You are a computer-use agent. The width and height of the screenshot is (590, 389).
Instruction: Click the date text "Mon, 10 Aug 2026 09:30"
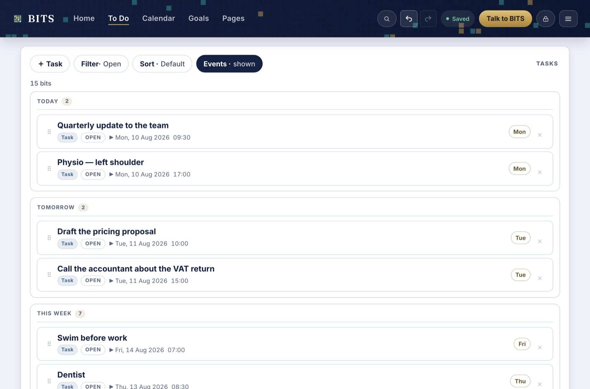[x=153, y=138]
